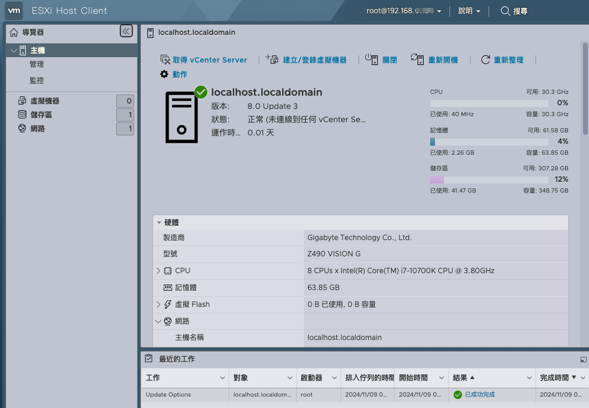Image resolution: width=589 pixels, height=408 pixels.
Task: Open 虛擬機器 in the navigator
Action: point(45,100)
